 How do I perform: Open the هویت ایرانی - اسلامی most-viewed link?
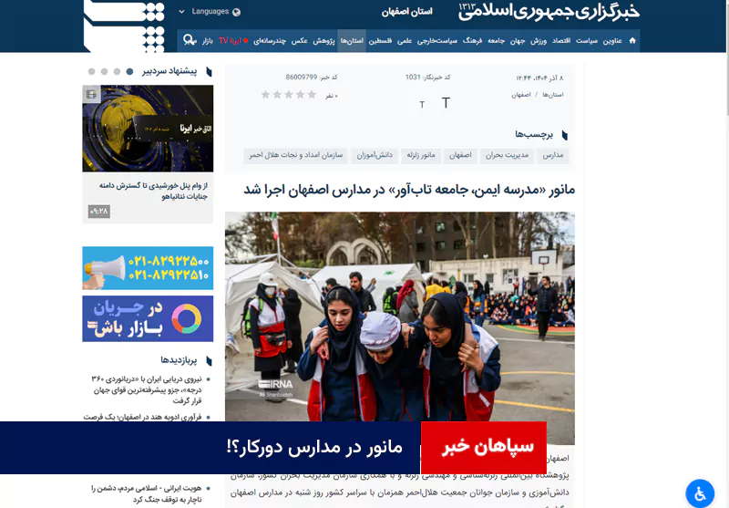pyautogui.click(x=147, y=493)
